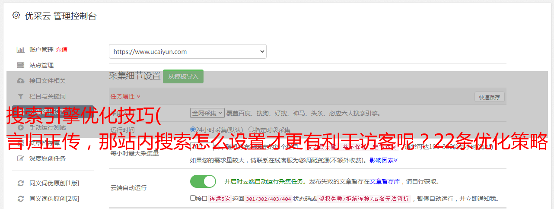Open the 全网采集 dropdown

pos(207,113)
